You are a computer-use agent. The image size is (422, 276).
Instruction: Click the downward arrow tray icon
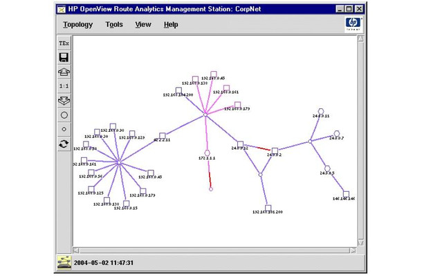pos(64,101)
